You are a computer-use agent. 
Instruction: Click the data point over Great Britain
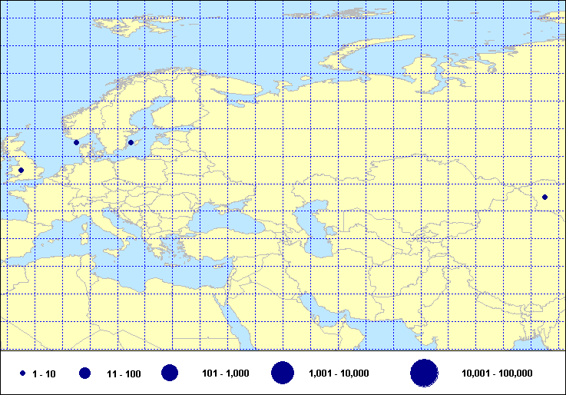pyautogui.click(x=22, y=170)
